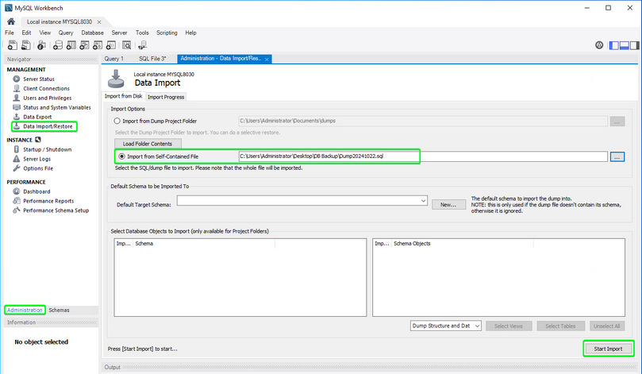Toggle the left sidebar panel visibility
Viewport: 642px width, 374px height.
click(613, 45)
